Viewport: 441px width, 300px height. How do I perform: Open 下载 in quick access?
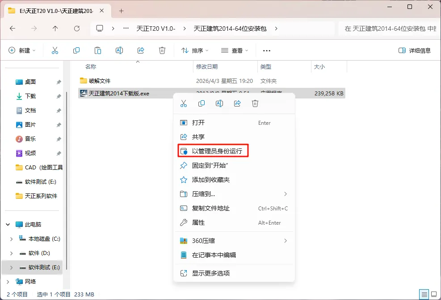click(x=30, y=96)
